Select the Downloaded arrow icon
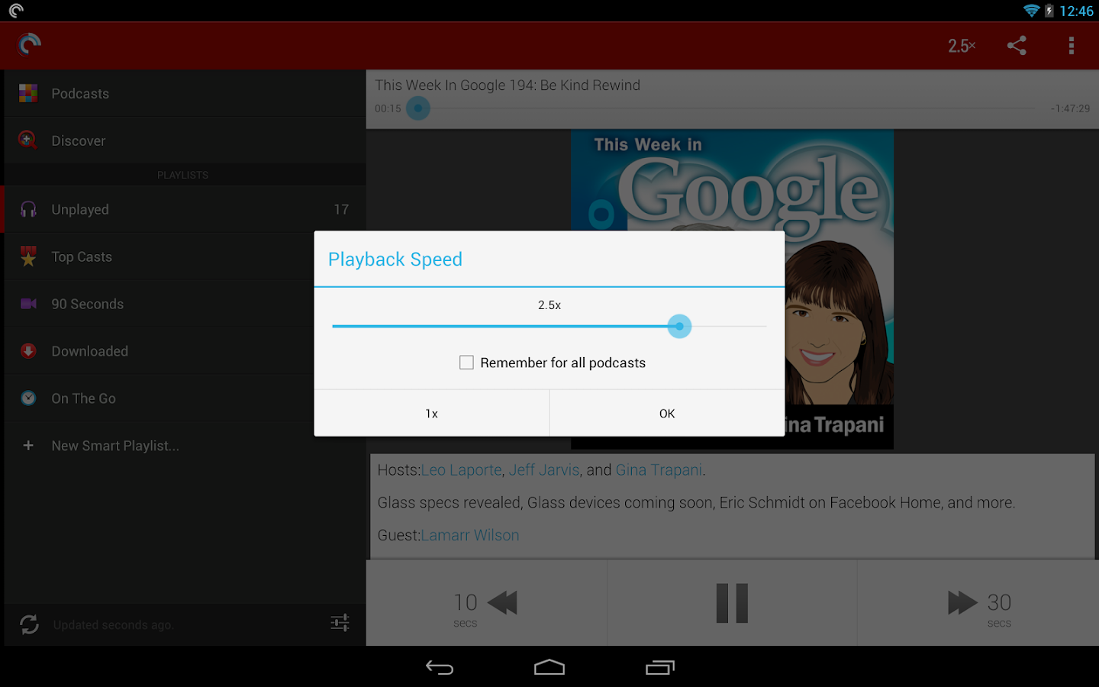 (x=28, y=351)
